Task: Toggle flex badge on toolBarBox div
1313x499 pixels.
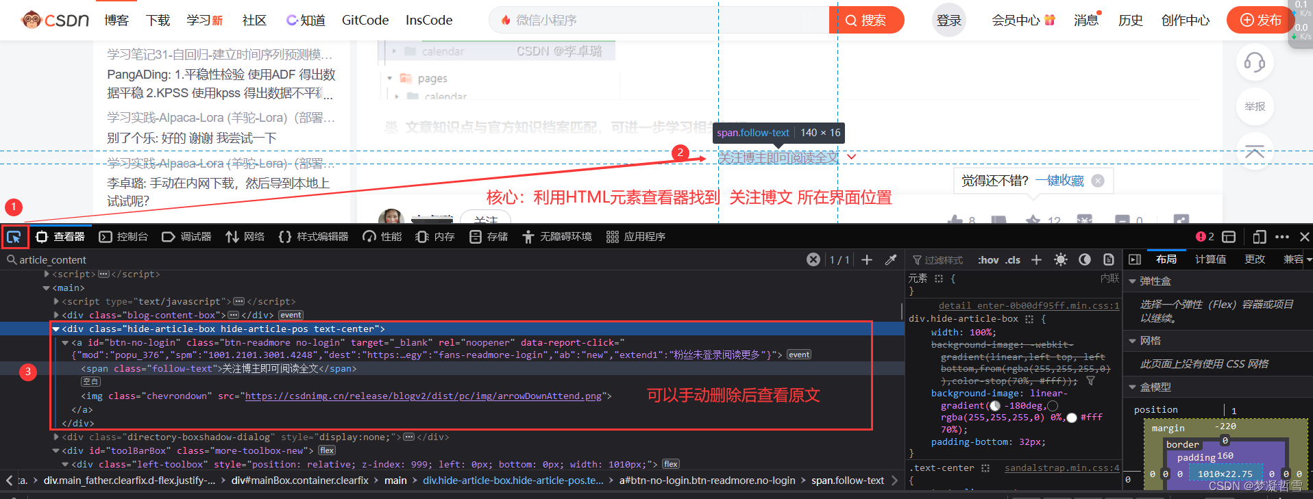Action: (327, 450)
